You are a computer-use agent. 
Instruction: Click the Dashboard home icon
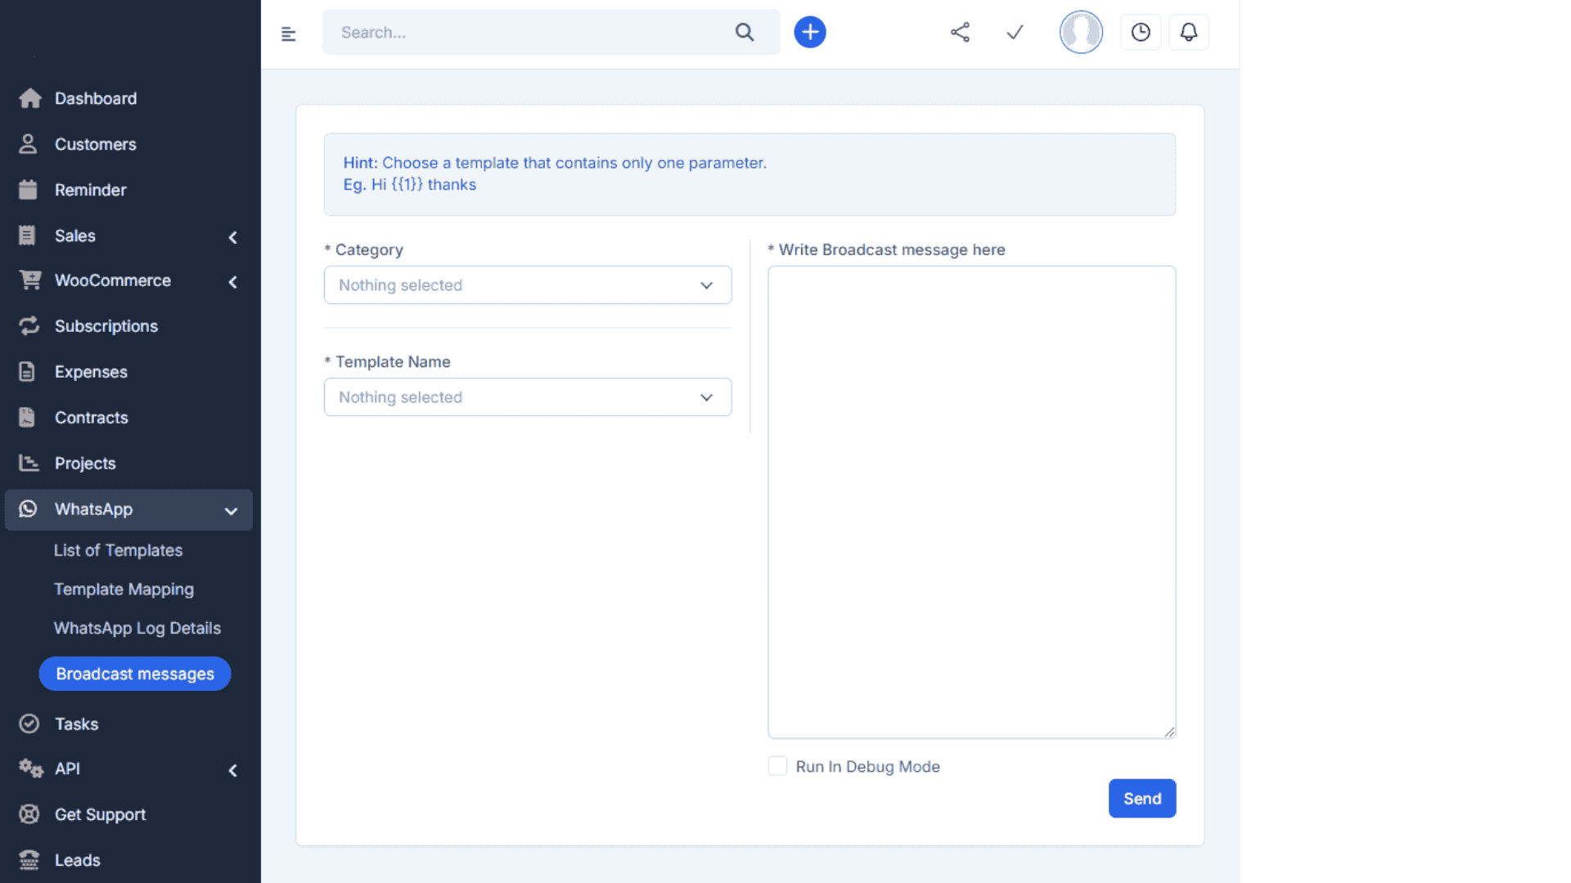tap(29, 98)
